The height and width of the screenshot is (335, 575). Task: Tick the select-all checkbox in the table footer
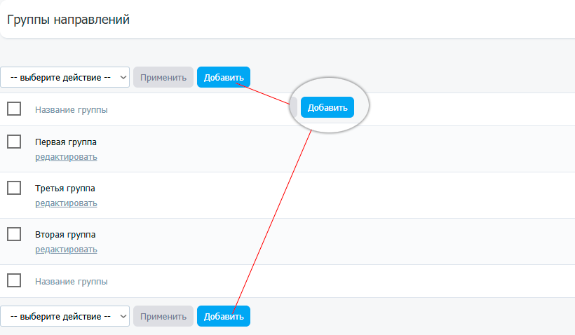(14, 280)
